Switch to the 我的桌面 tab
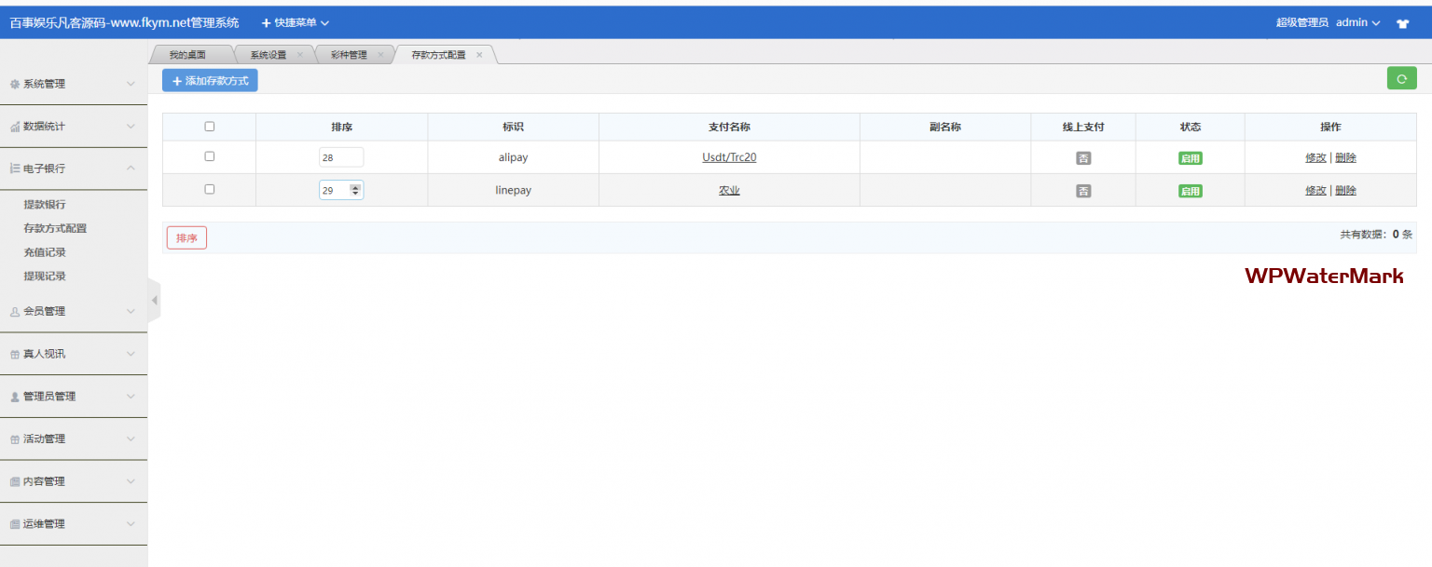The width and height of the screenshot is (1432, 567). pos(187,55)
